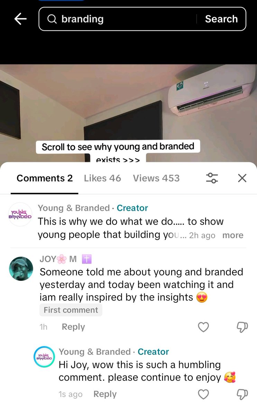The width and height of the screenshot is (257, 416).
Task: Like Joy's comment with heart icon
Action: 203,327
